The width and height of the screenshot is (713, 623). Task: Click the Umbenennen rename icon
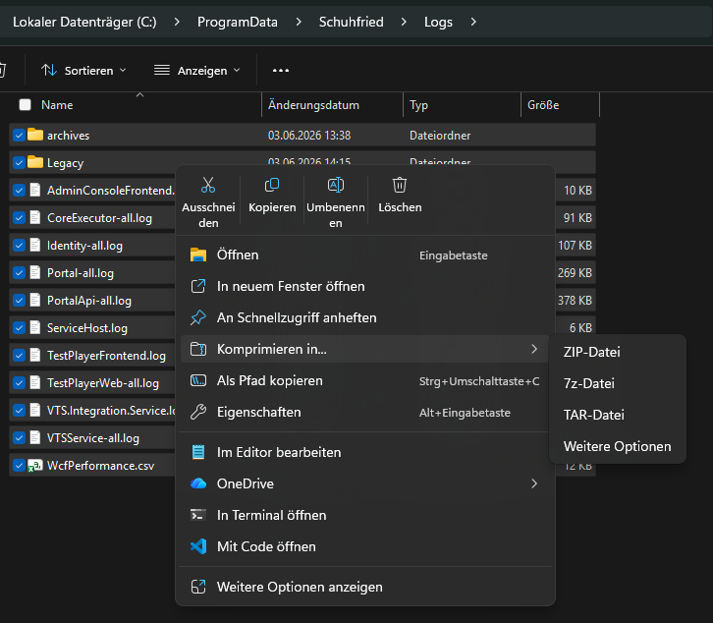(x=336, y=185)
